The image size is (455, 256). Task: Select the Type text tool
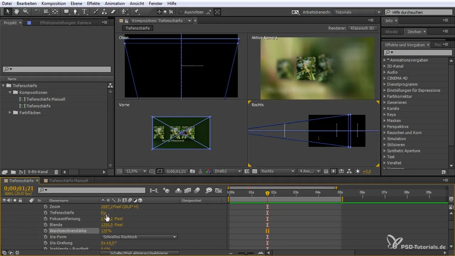click(x=84, y=12)
